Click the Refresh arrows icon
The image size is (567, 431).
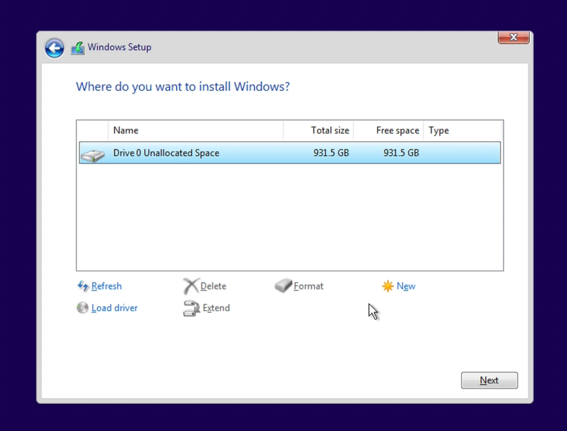click(x=83, y=286)
